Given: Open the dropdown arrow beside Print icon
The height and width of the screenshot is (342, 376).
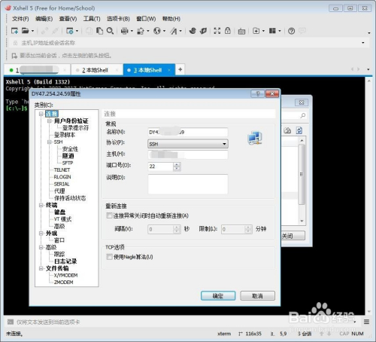Looking at the screenshot, I should click(x=132, y=31).
